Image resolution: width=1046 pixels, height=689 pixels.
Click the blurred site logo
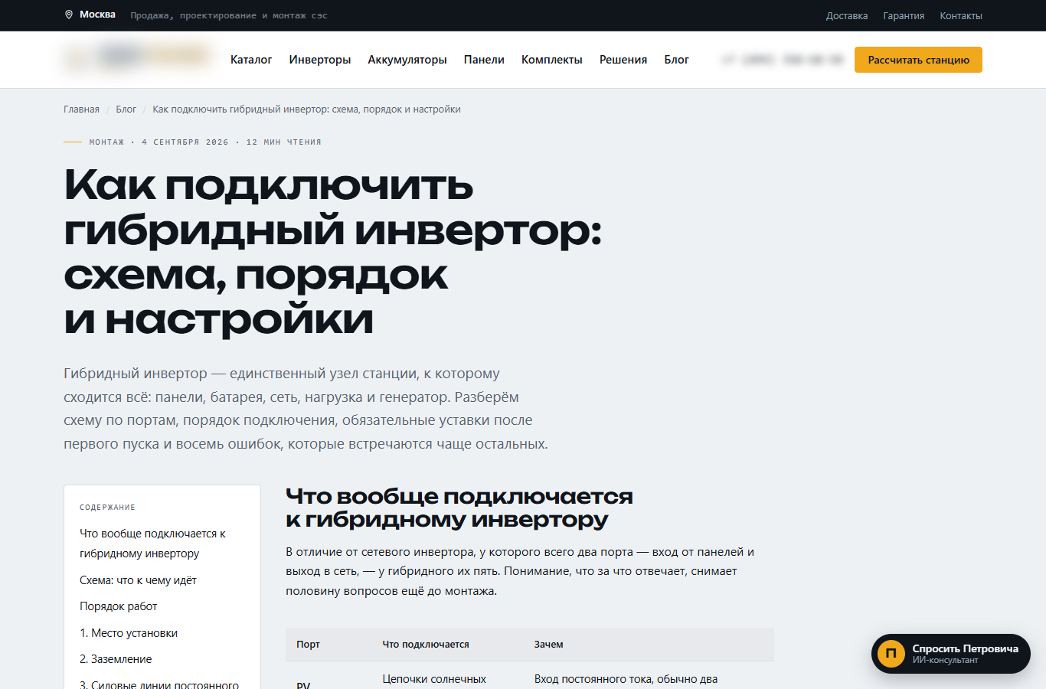pos(139,58)
